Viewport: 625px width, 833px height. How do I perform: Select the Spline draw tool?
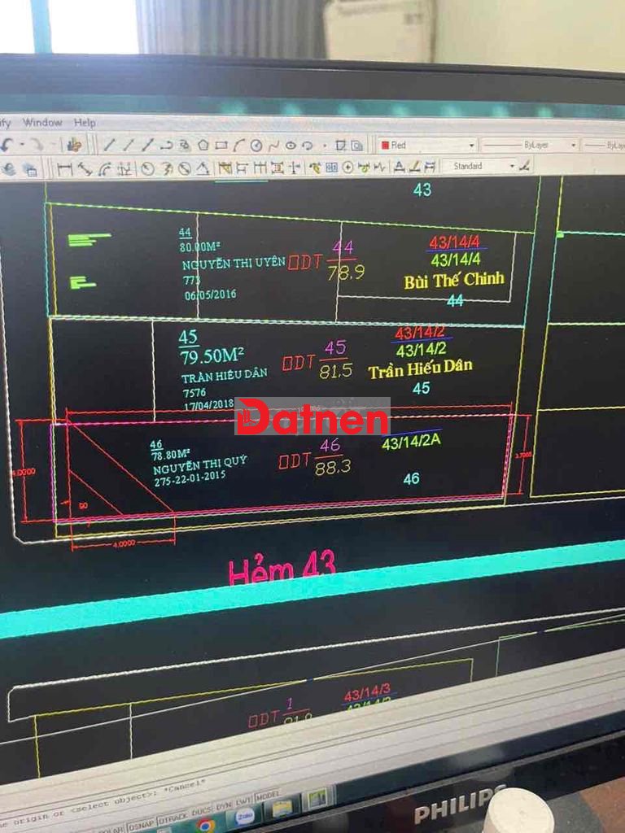(273, 145)
